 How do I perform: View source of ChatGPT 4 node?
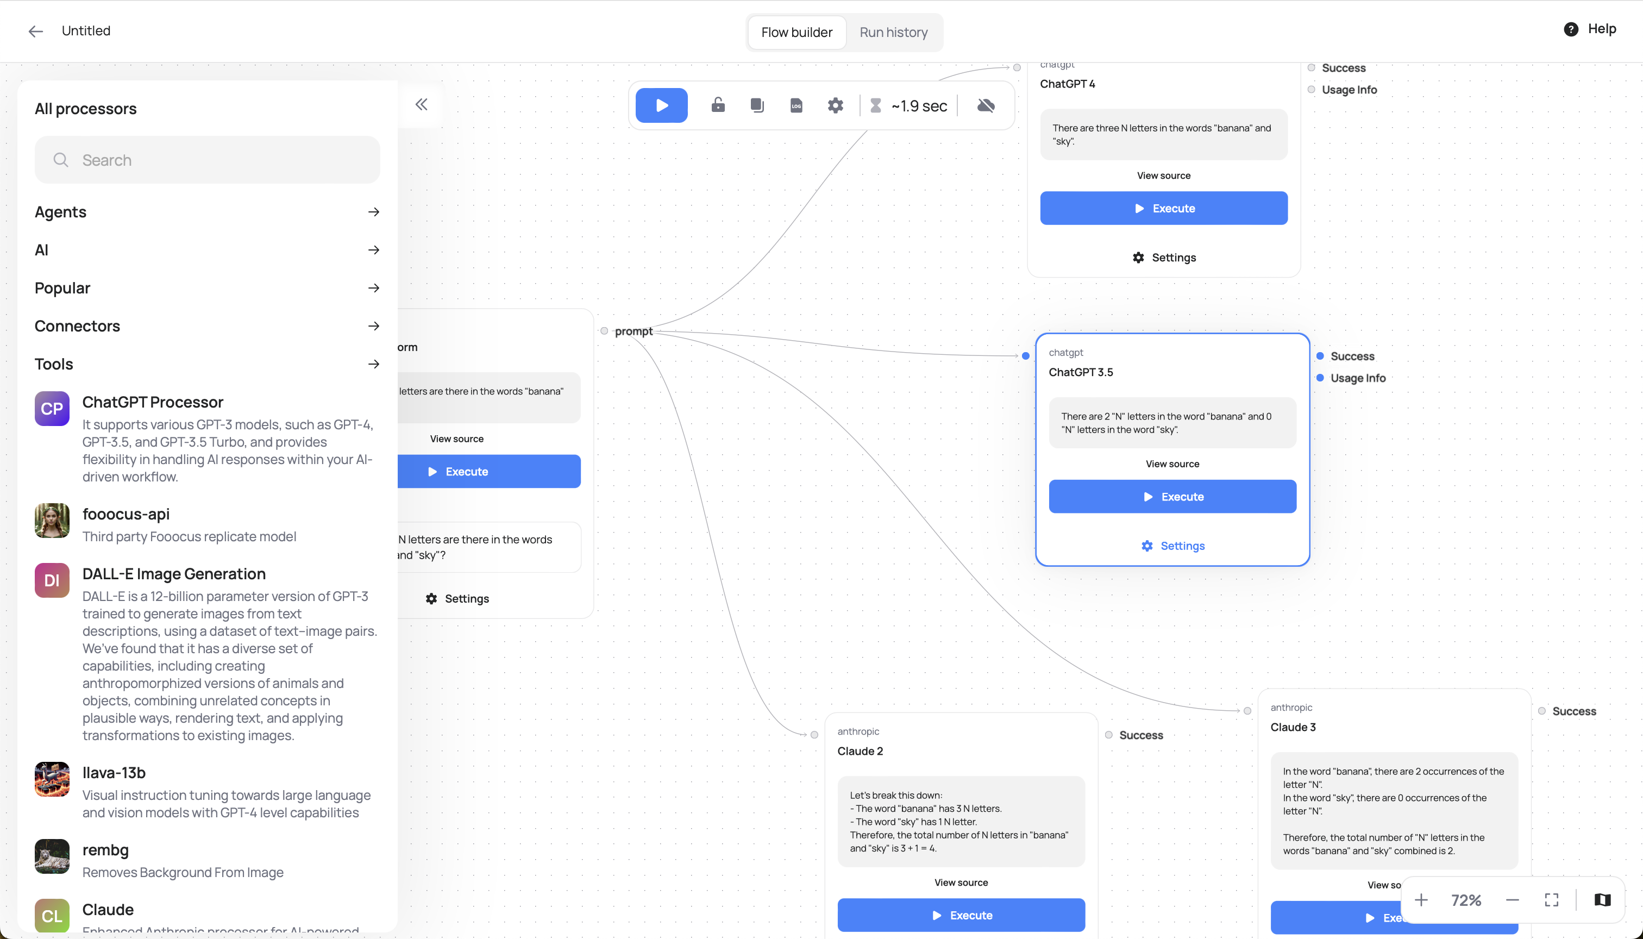(x=1164, y=176)
